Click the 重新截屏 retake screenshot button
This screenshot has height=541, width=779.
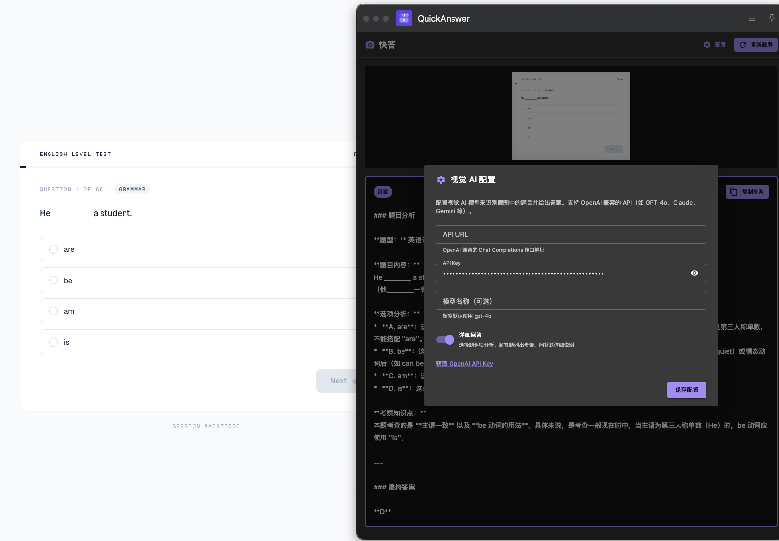click(756, 45)
